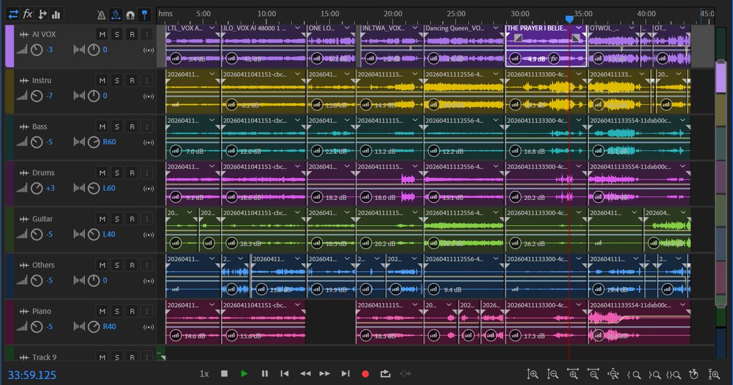Image resolution: width=733 pixels, height=385 pixels.
Task: Solo the Others track
Action: tap(117, 265)
